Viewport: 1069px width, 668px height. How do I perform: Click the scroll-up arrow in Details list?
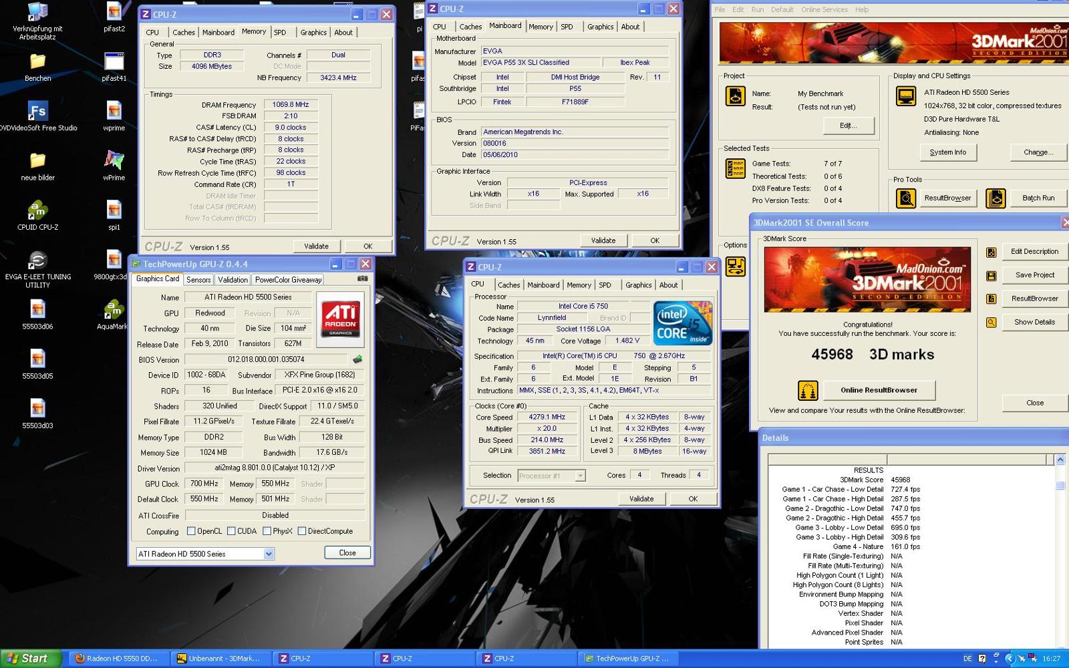[1060, 460]
